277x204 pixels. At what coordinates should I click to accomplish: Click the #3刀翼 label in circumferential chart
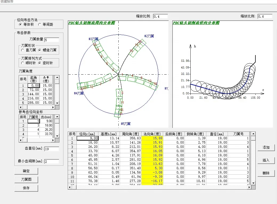[94, 39]
